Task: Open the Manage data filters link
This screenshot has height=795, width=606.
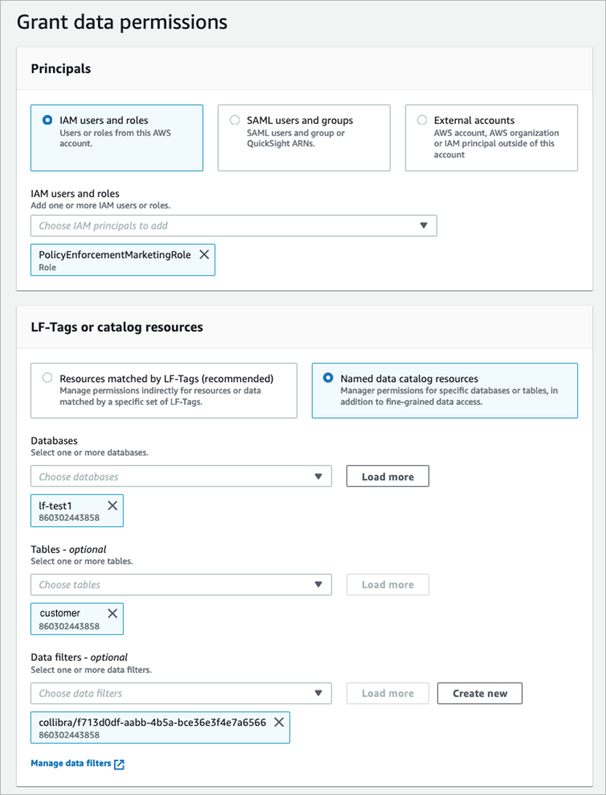Action: (71, 763)
